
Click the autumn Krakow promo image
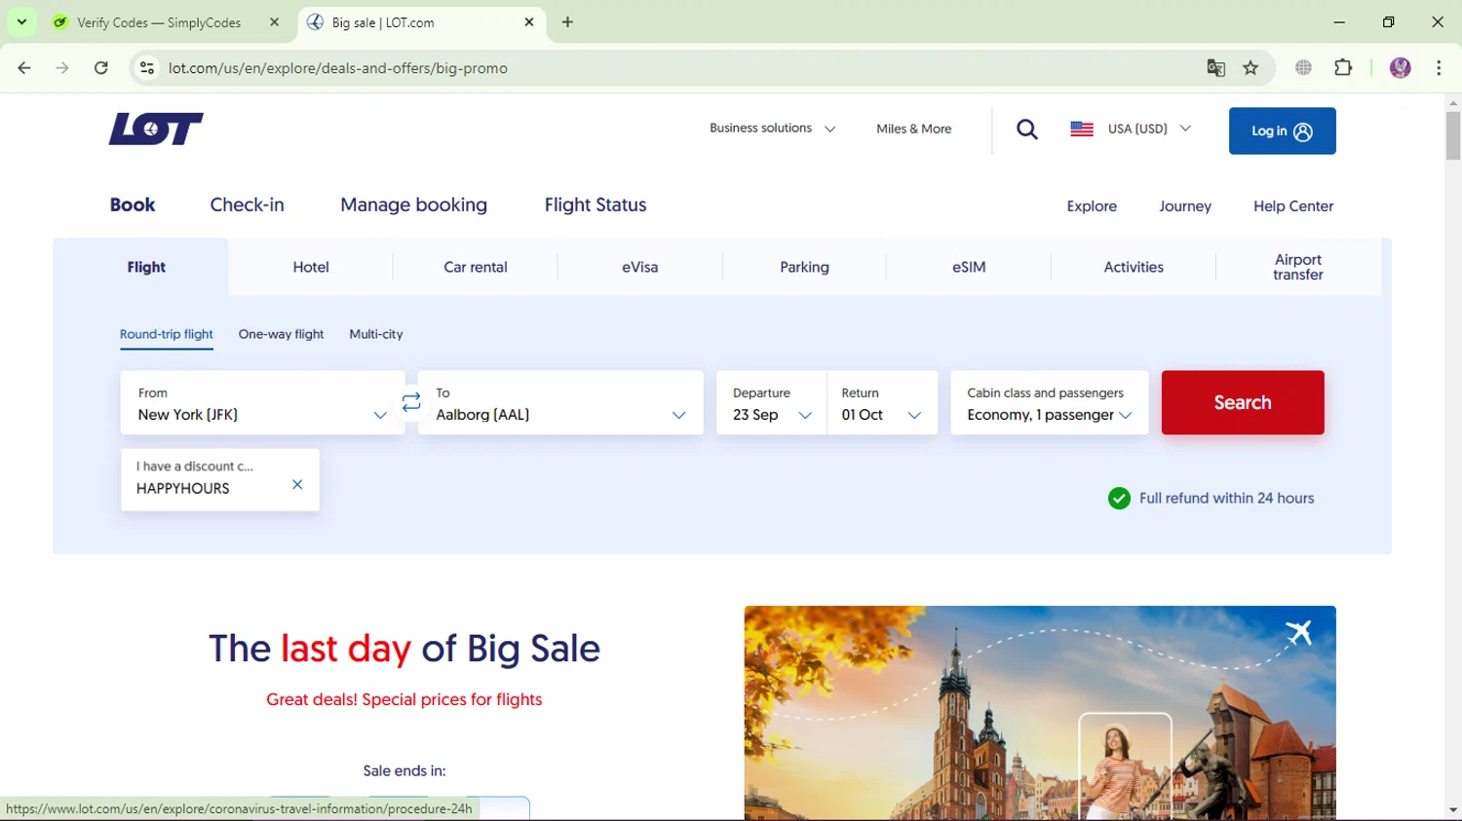(1040, 712)
